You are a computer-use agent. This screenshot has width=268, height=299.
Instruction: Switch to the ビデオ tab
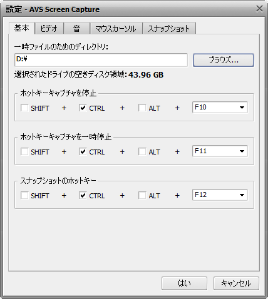[49, 28]
